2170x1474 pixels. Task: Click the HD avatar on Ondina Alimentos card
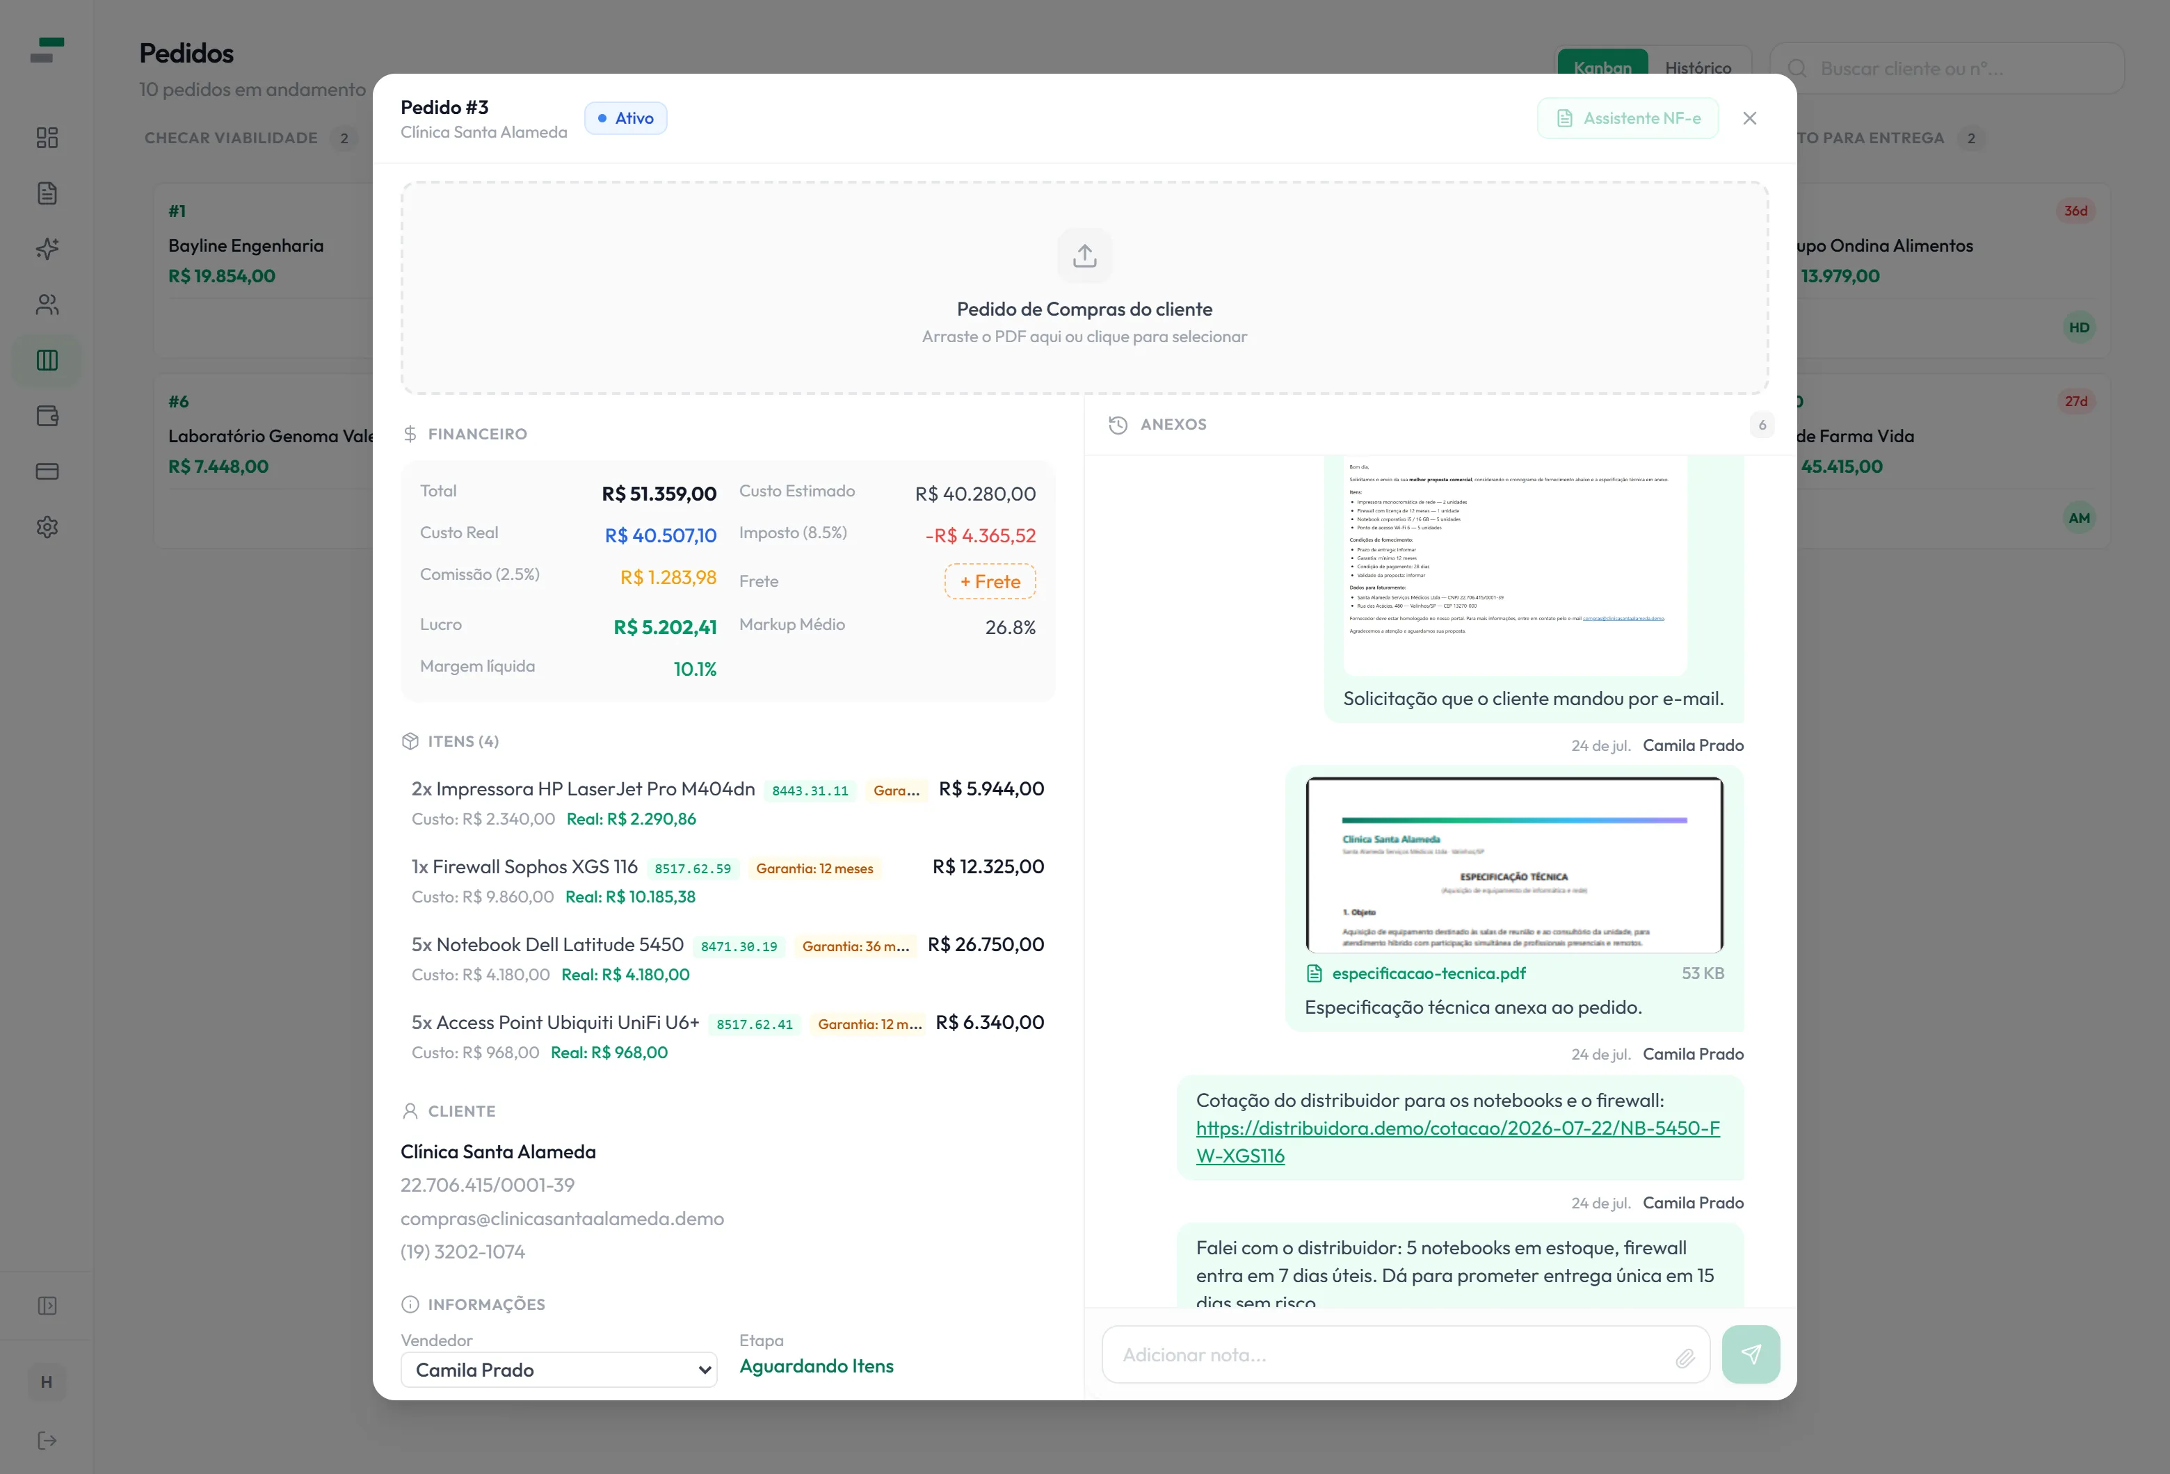coord(2078,327)
